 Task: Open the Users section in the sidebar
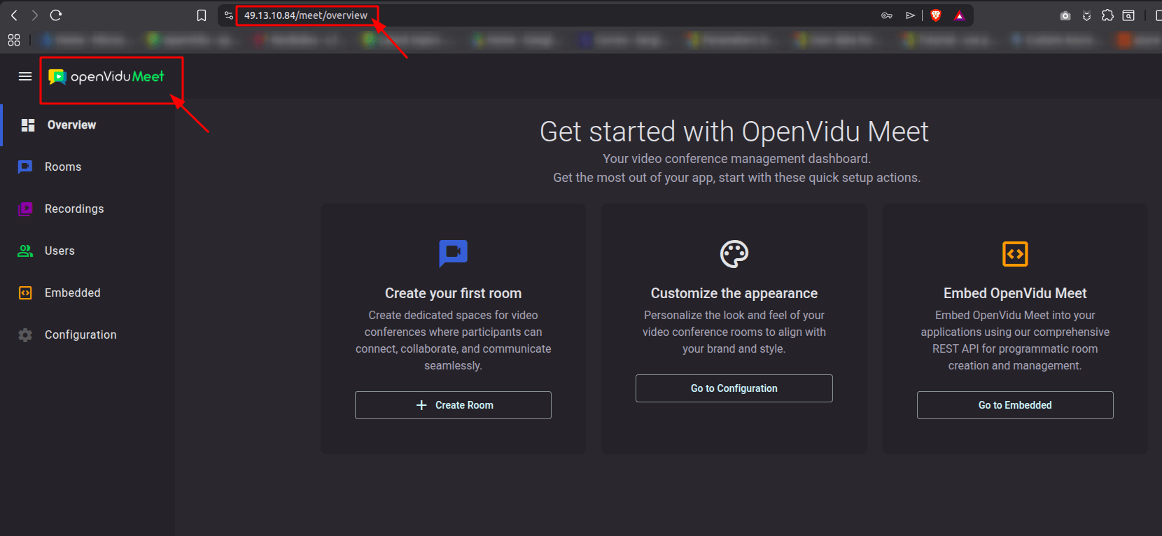point(87,251)
